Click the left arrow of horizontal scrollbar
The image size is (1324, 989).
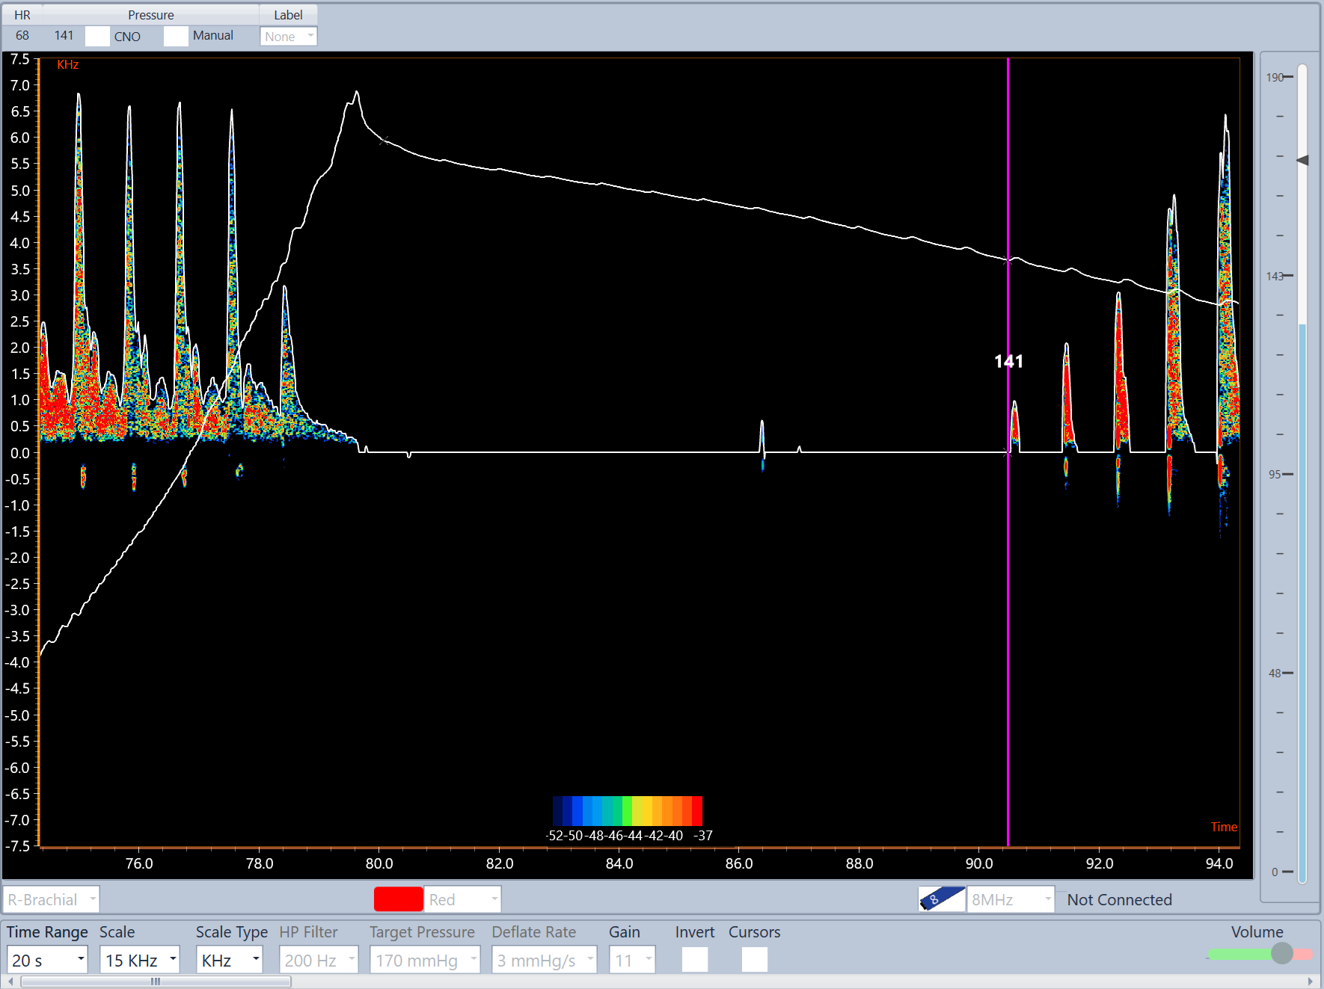[10, 982]
